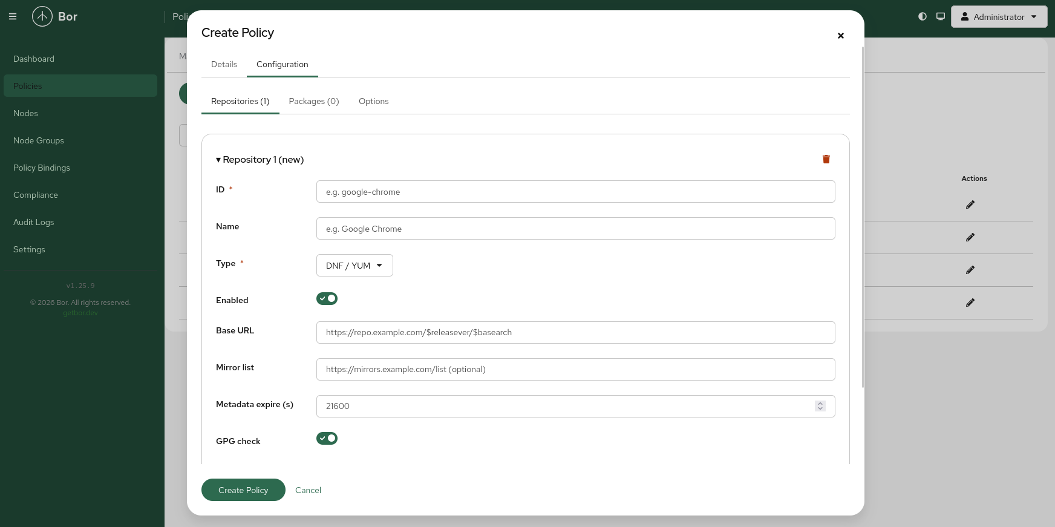Collapse the Repository 1 (new) section
The width and height of the screenshot is (1055, 527).
point(260,160)
